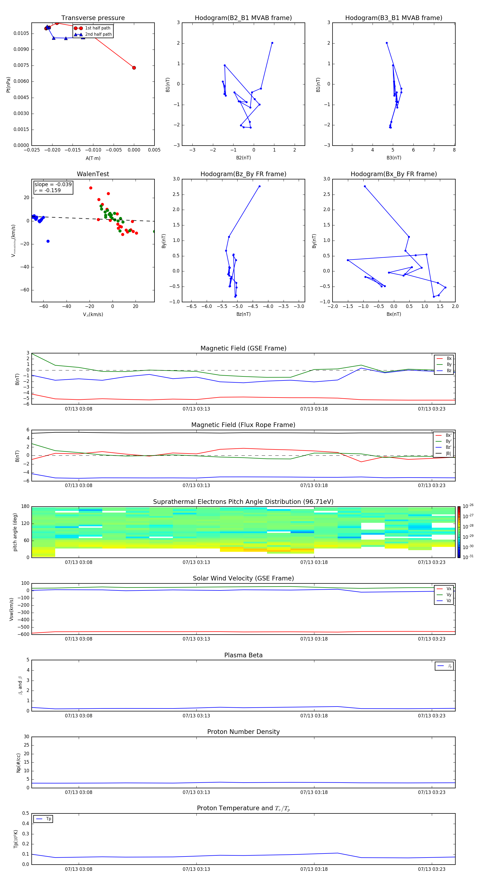Screen dimensions: 487x893
Task: Click the 'Vy' legend entry in velocity plot
Action: [444, 595]
